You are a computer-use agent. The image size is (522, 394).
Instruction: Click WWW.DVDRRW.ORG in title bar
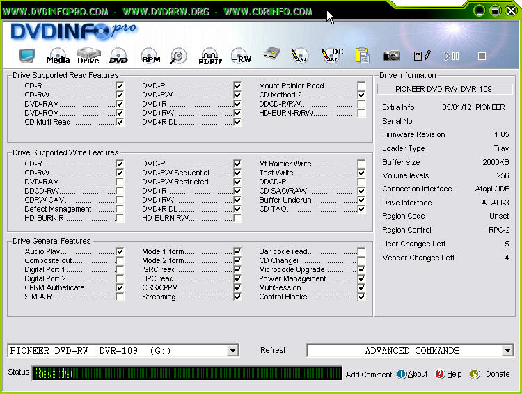(x=166, y=12)
